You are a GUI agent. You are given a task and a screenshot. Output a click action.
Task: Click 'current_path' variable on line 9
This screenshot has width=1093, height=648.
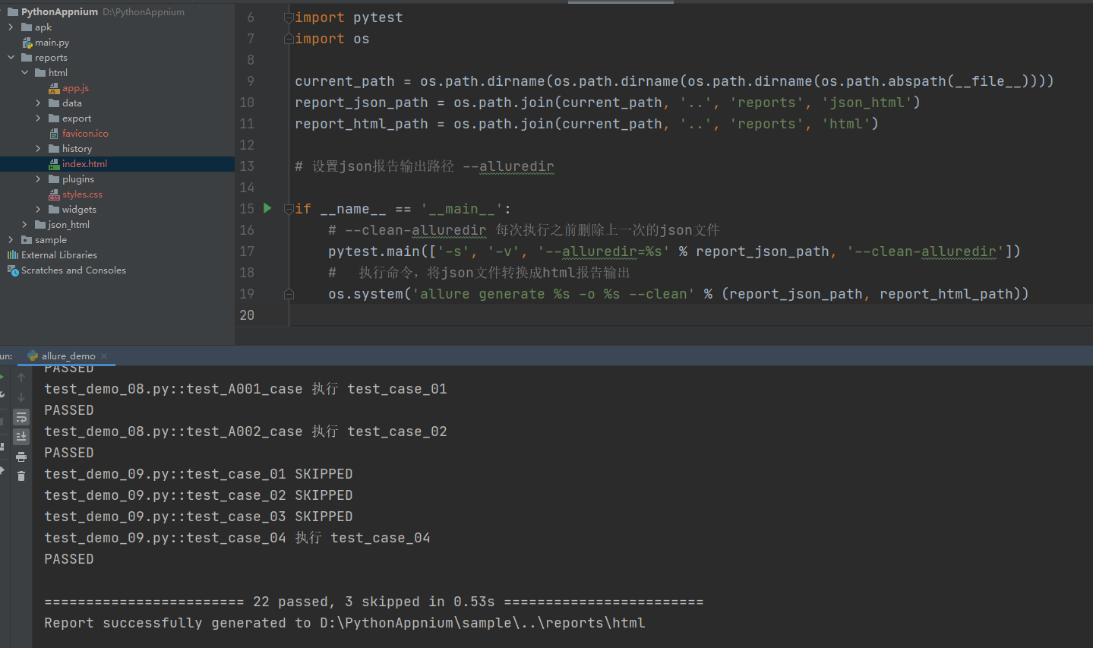[345, 81]
